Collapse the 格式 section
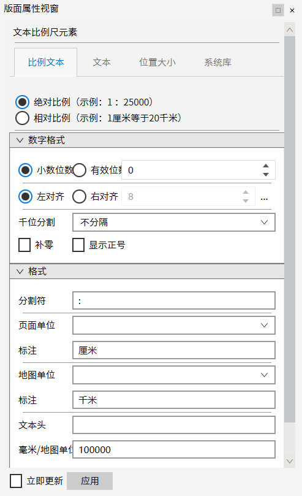Image resolution: width=302 pixels, height=496 pixels. click(x=20, y=272)
